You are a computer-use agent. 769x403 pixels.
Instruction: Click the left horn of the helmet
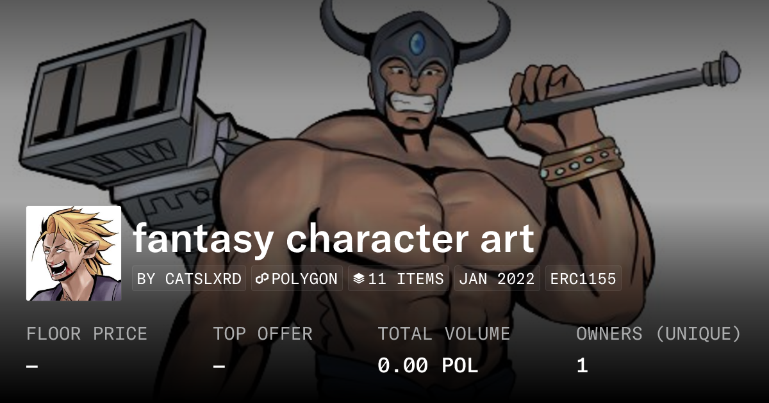pos(345,29)
